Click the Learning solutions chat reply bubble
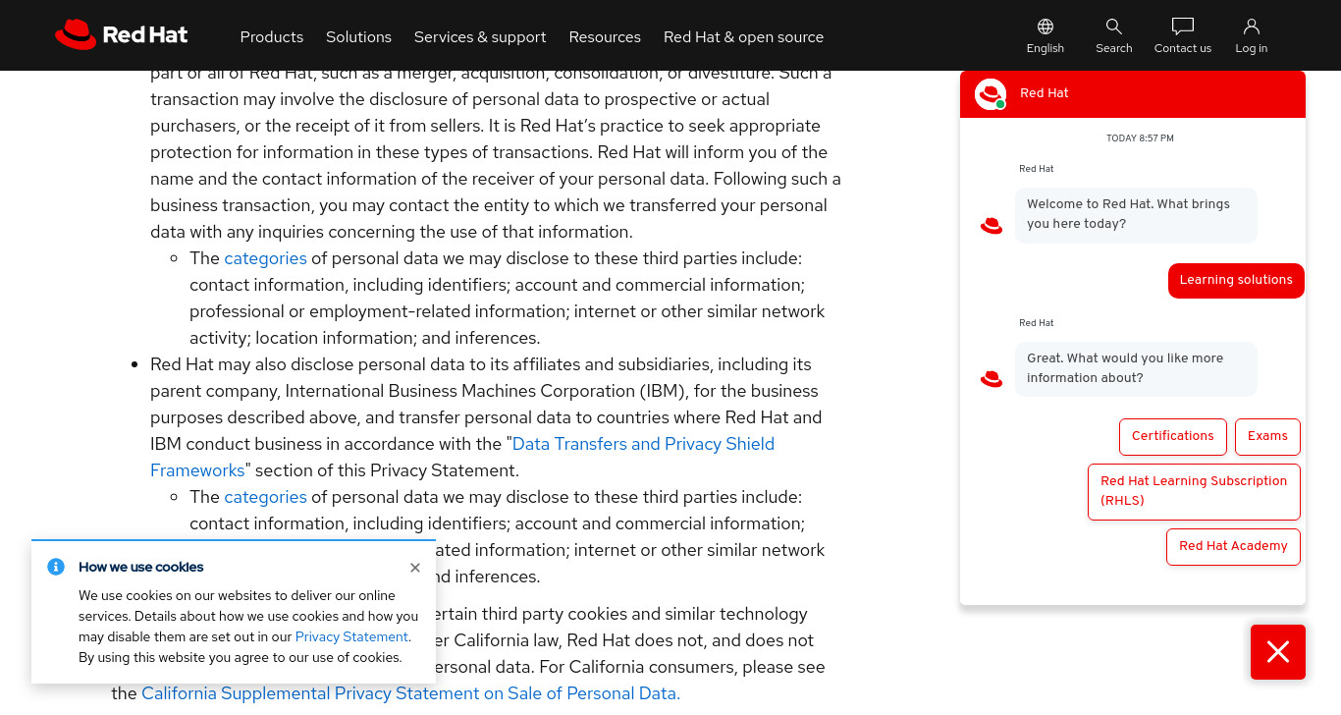Image resolution: width=1341 pixels, height=715 pixels. pos(1236,280)
